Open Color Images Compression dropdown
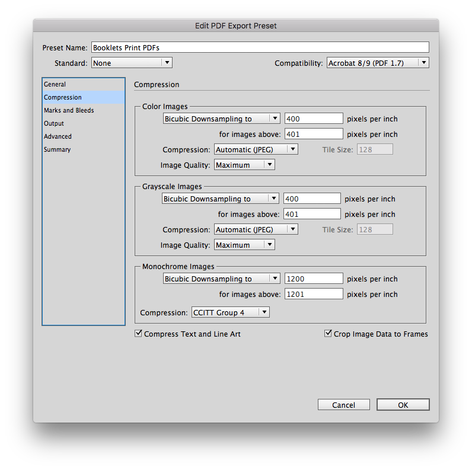 click(x=256, y=149)
